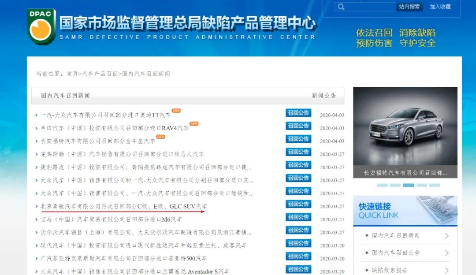This screenshot has height=275, width=476.
Task: Click the date 2020-03-20 on the 菲亚特500 row
Action: (332, 259)
